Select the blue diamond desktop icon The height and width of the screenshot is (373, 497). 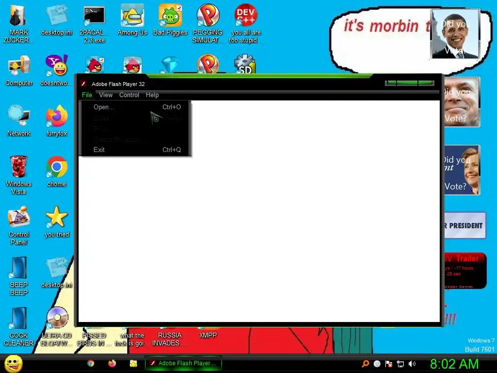click(170, 65)
